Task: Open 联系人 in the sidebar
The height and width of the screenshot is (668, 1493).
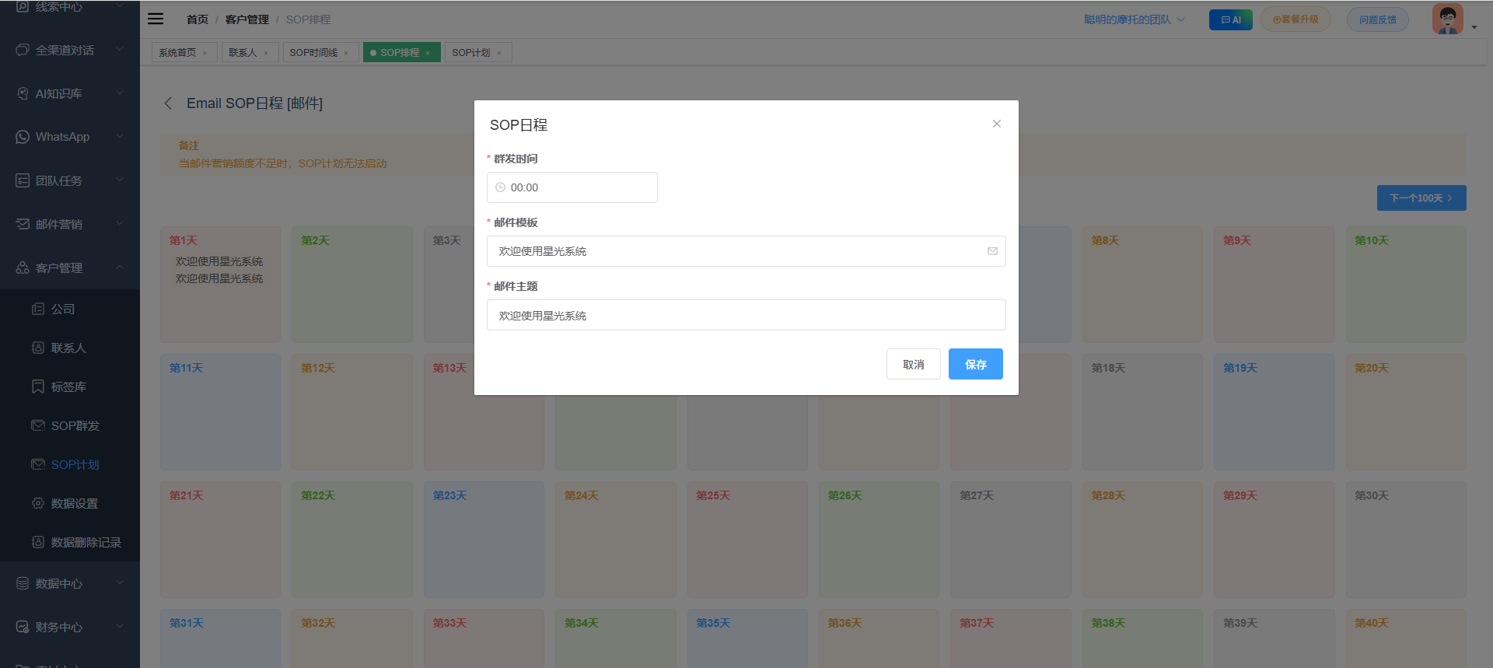Action: pyautogui.click(x=70, y=348)
